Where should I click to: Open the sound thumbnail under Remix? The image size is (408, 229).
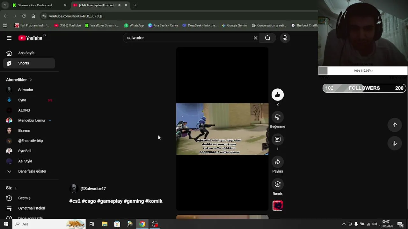pyautogui.click(x=278, y=205)
